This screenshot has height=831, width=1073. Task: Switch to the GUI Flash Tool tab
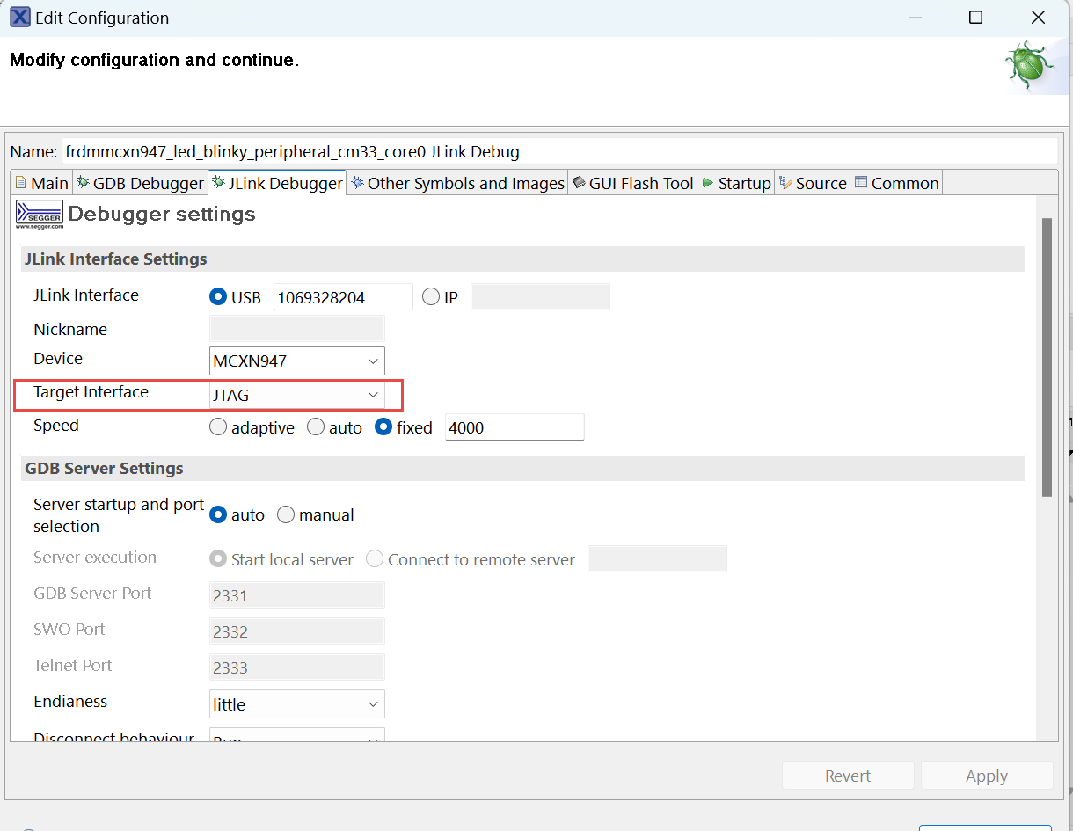(x=632, y=183)
